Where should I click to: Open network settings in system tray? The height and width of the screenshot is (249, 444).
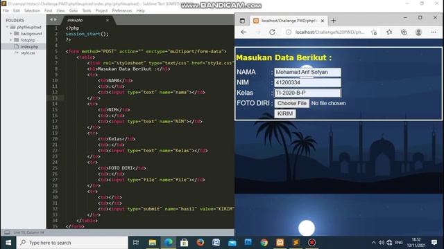point(389,243)
